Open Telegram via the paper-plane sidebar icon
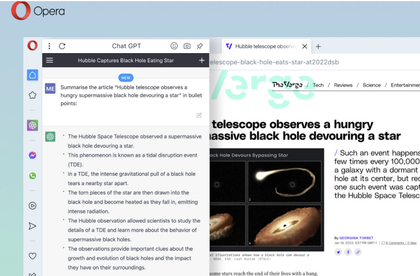This screenshot has height=276, width=420. coord(32,226)
